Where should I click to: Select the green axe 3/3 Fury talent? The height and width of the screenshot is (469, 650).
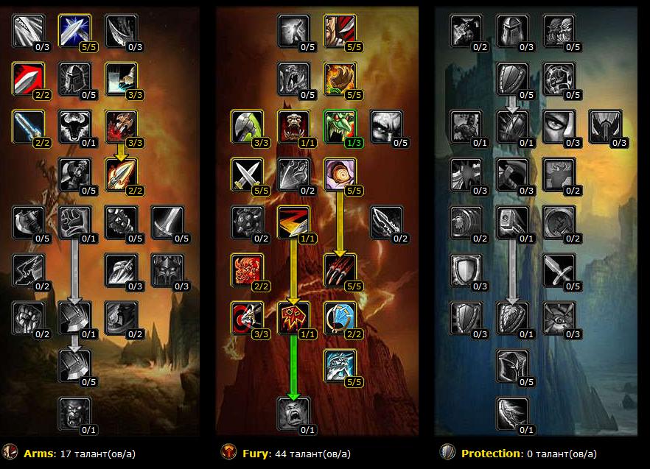[247, 127]
